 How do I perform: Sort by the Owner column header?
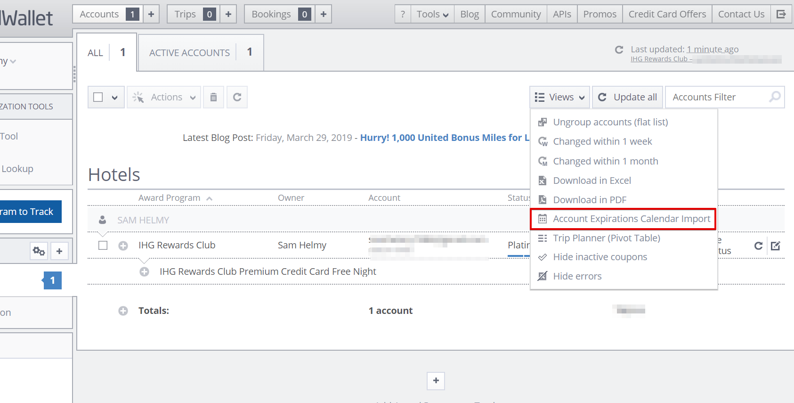tap(291, 198)
